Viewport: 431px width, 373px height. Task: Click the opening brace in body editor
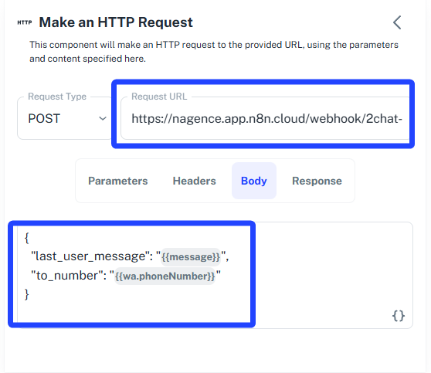[27, 238]
